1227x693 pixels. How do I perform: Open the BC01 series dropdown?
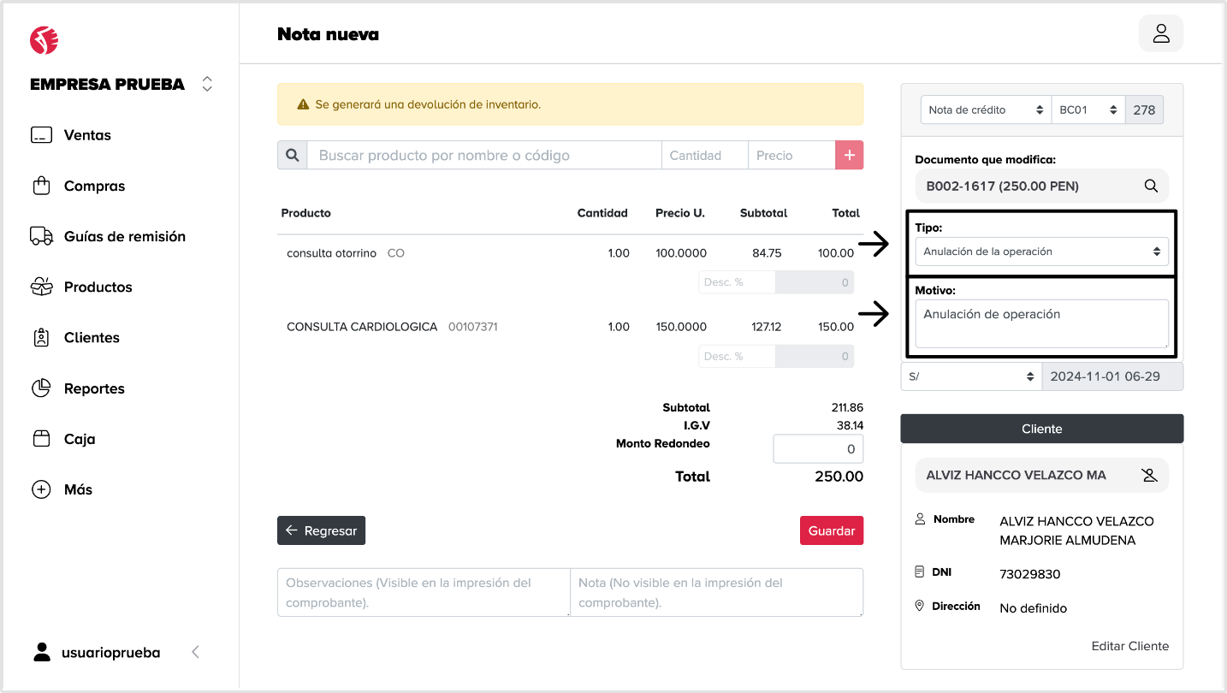1088,110
